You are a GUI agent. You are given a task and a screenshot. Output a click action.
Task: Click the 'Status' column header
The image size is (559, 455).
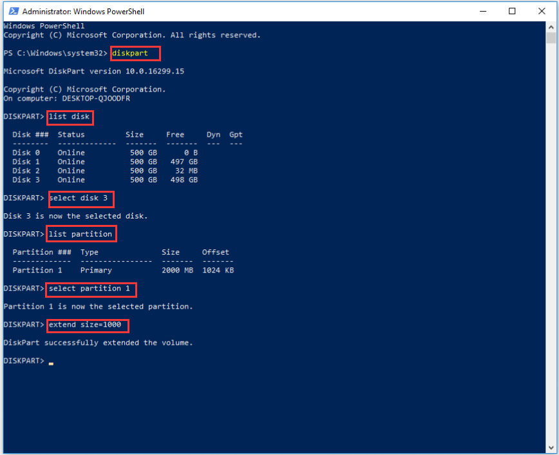[x=71, y=135]
